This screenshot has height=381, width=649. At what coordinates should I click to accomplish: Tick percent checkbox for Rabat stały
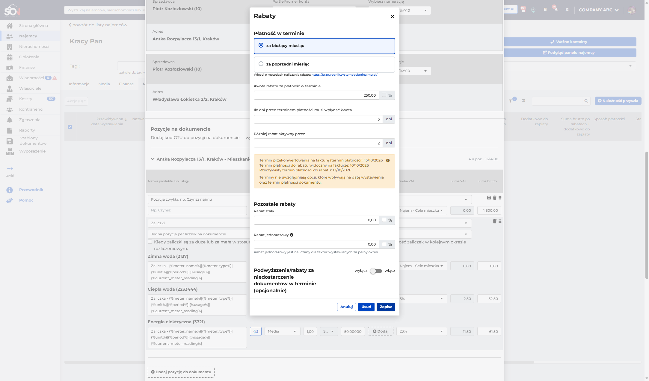384,220
